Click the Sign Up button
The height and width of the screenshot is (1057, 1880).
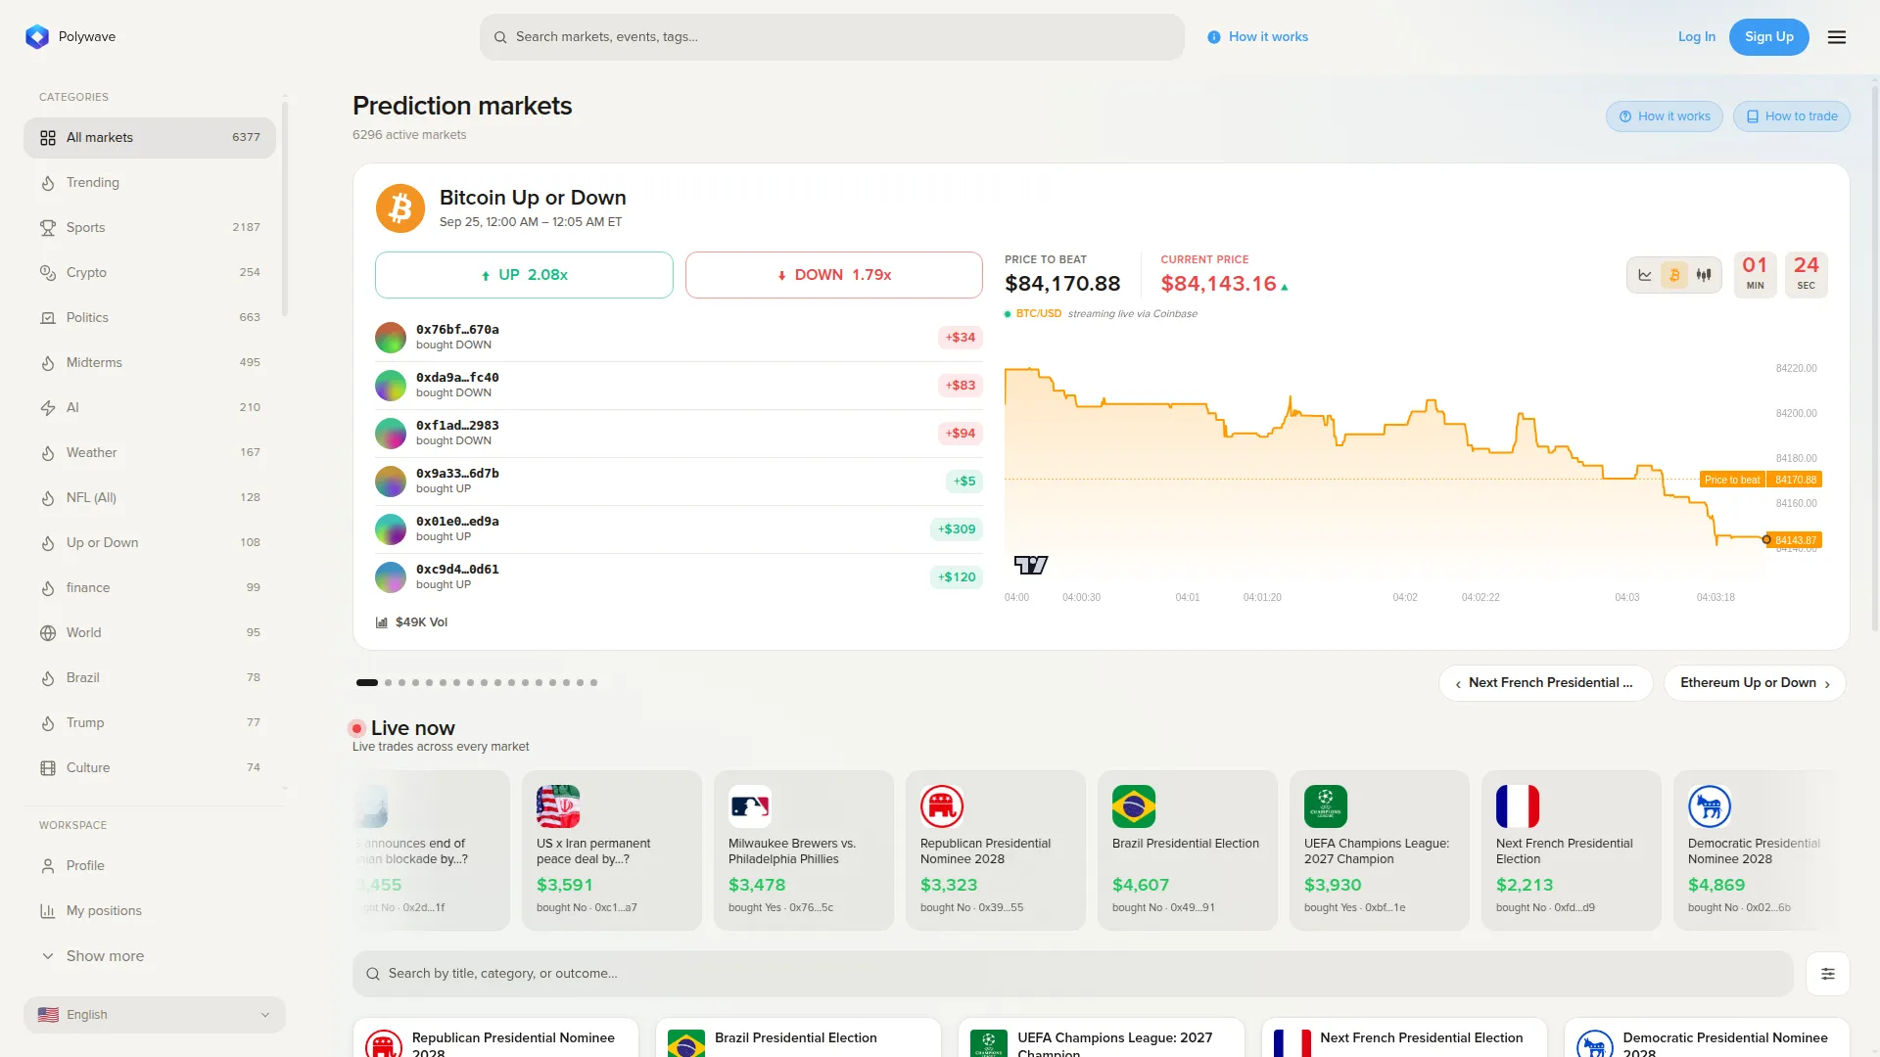pyautogui.click(x=1769, y=37)
